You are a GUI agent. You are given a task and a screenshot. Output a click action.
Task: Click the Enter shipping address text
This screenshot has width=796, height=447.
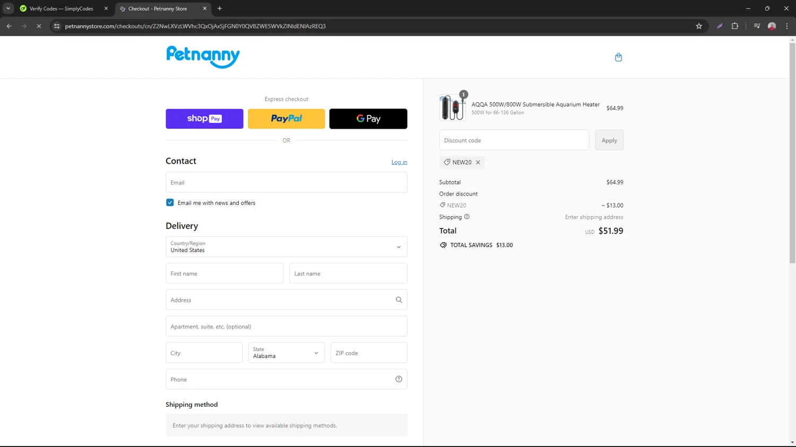click(x=594, y=217)
